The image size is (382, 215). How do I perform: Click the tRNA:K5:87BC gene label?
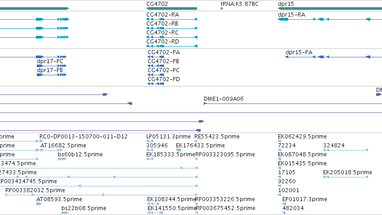click(x=240, y=4)
